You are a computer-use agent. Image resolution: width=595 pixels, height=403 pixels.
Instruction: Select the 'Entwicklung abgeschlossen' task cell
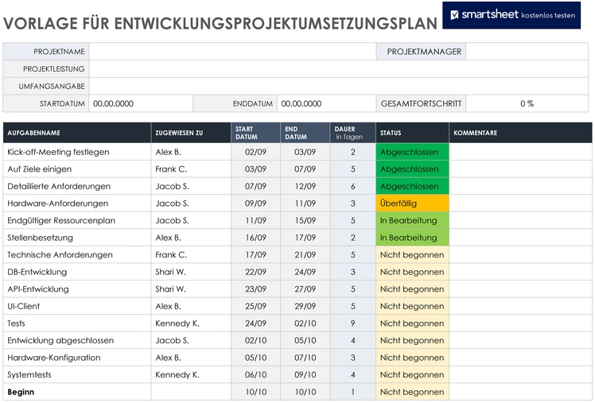[77, 340]
